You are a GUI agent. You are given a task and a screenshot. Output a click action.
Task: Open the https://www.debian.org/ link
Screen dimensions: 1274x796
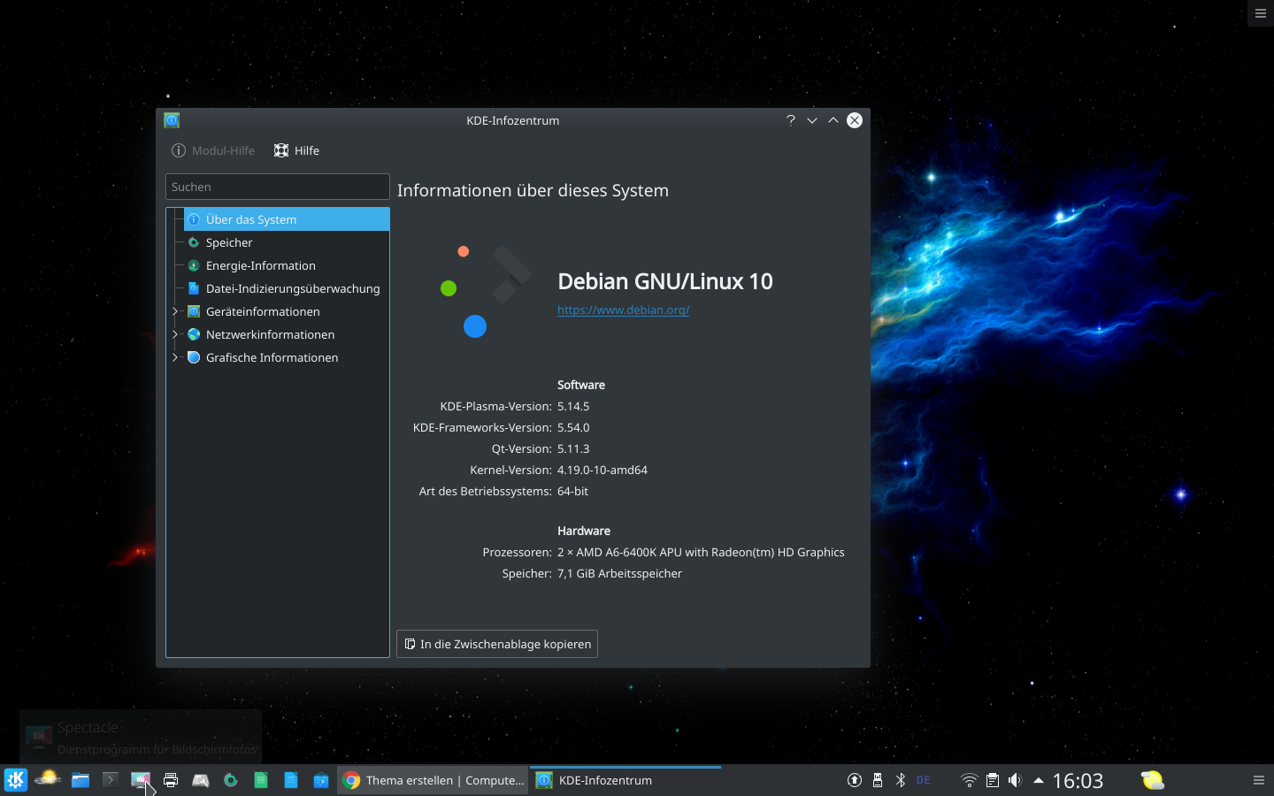pyautogui.click(x=623, y=310)
